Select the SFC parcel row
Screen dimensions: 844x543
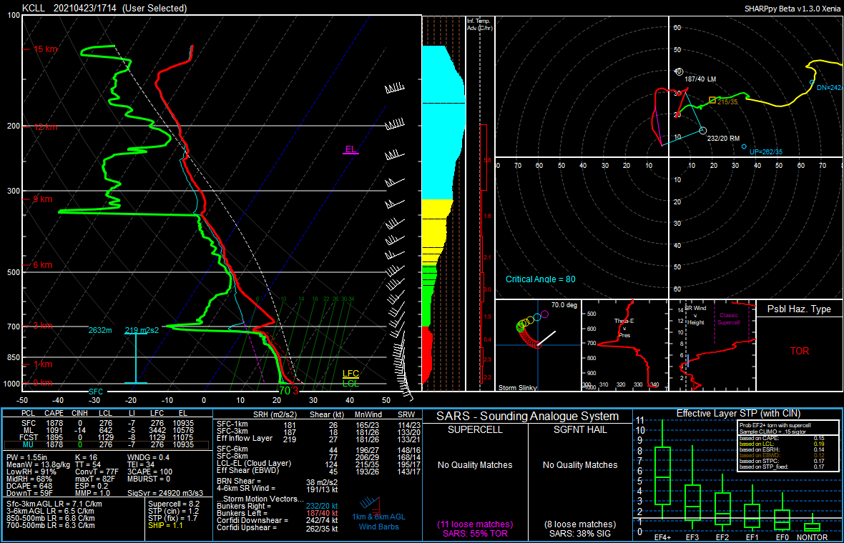pos(106,423)
